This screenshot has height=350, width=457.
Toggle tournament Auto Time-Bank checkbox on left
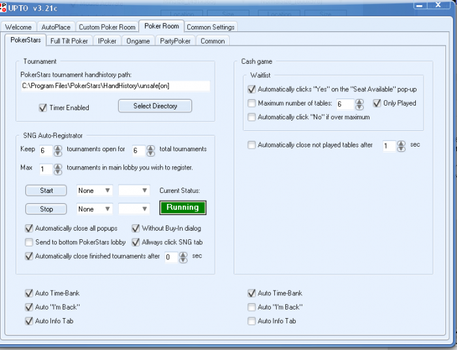29,293
